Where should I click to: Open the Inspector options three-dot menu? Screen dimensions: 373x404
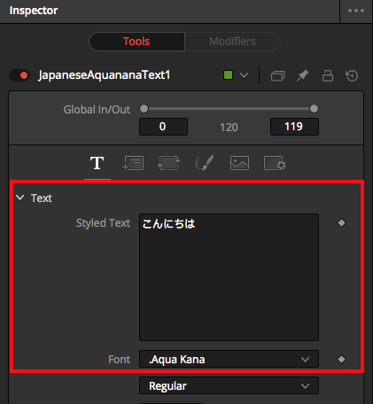[x=356, y=11]
